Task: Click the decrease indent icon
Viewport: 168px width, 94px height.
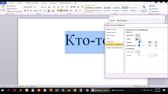Action: point(72,7)
